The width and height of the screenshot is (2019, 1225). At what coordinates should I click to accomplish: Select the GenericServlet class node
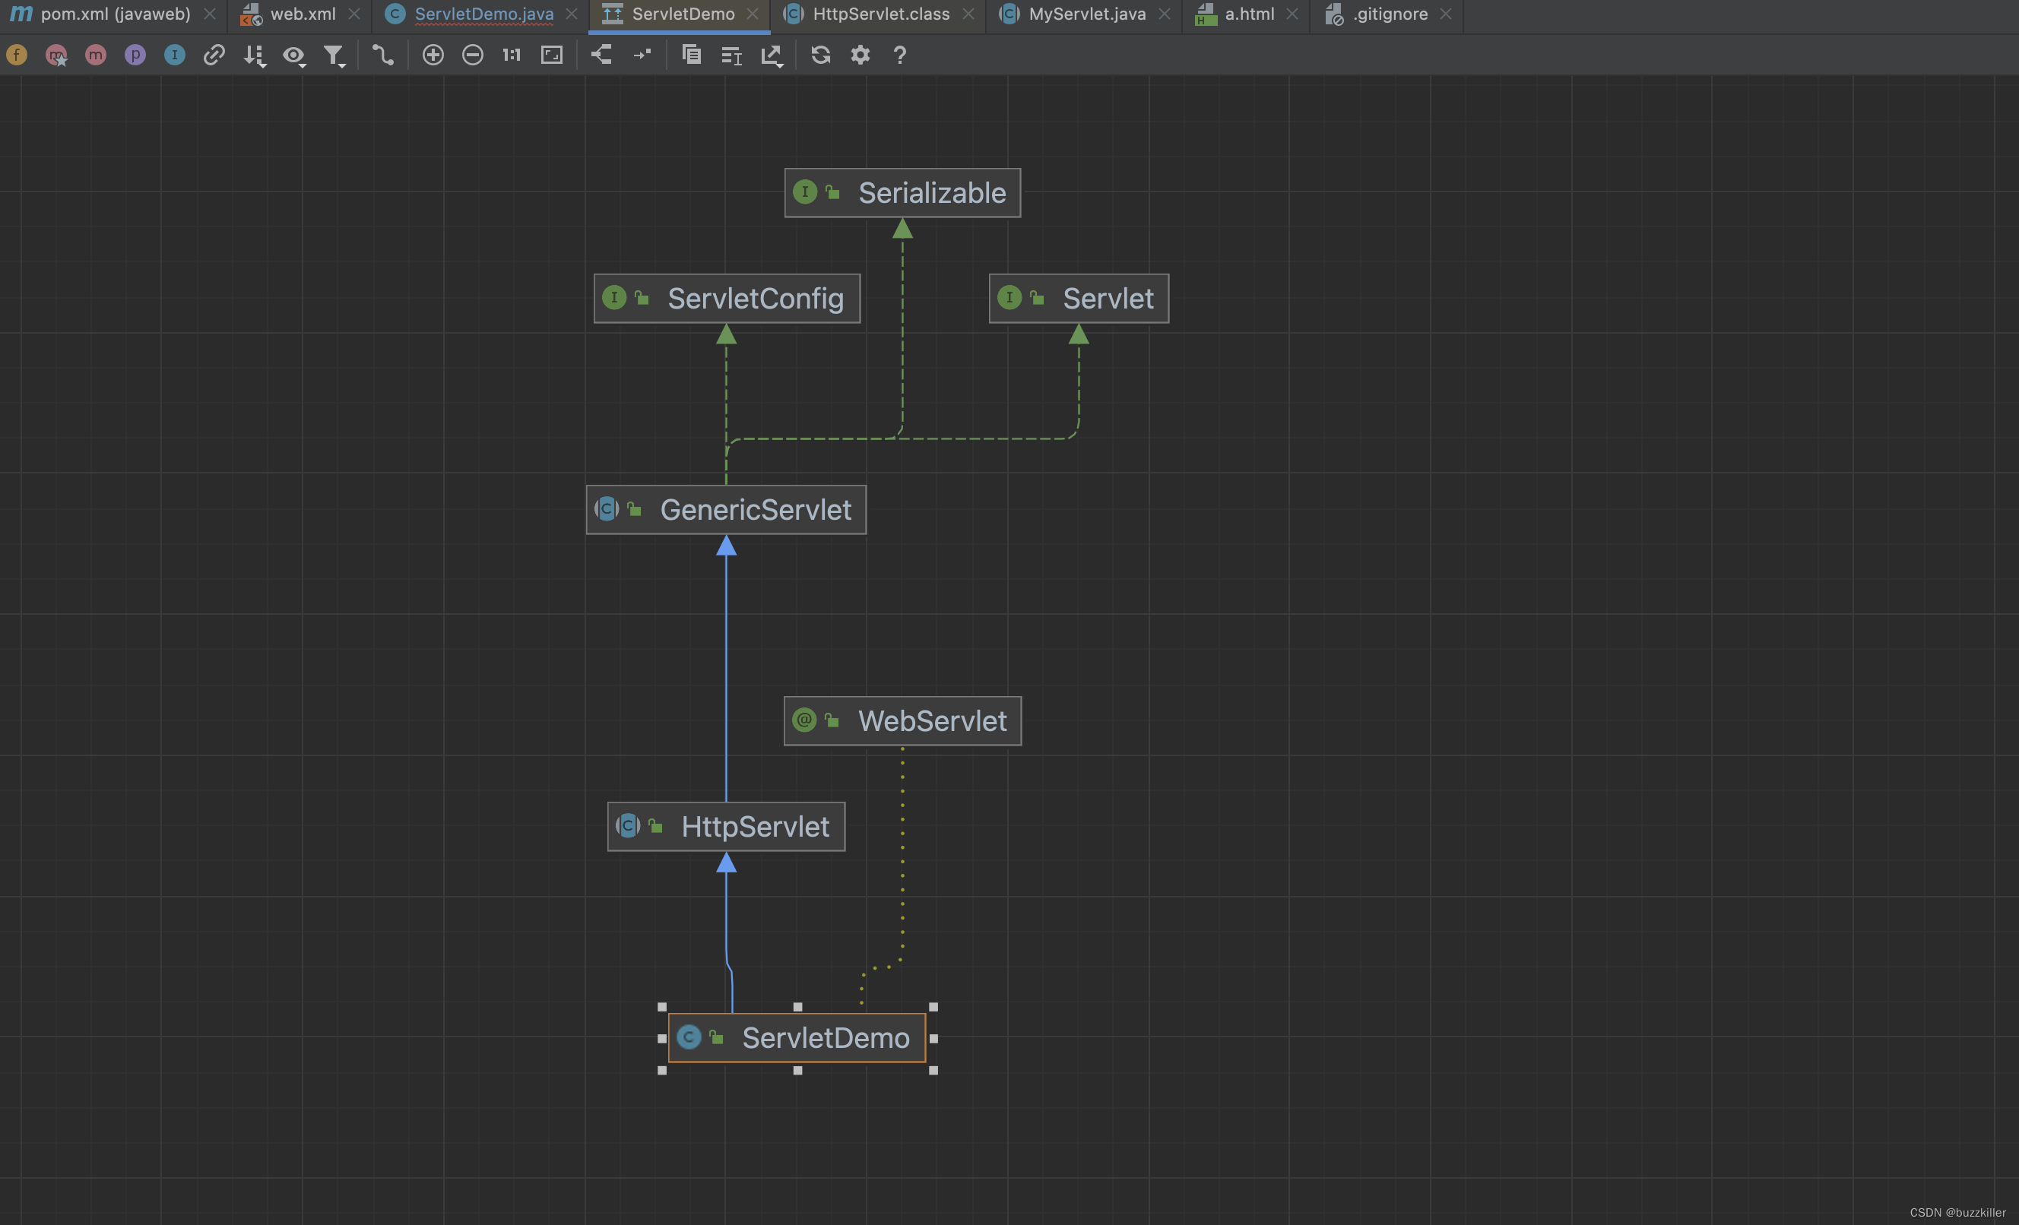coord(726,510)
